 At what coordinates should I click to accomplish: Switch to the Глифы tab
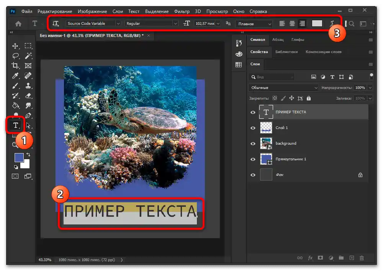[x=298, y=39]
